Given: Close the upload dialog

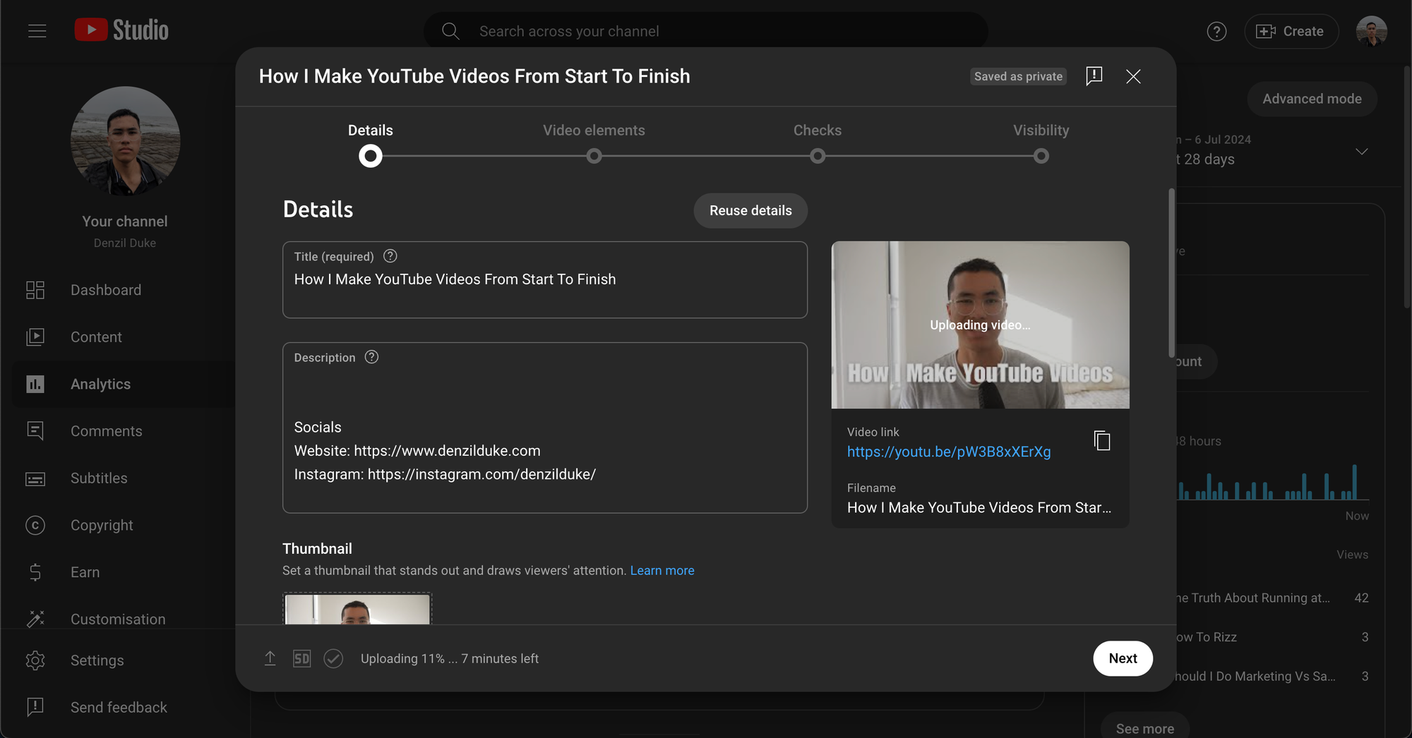Looking at the screenshot, I should [1133, 76].
